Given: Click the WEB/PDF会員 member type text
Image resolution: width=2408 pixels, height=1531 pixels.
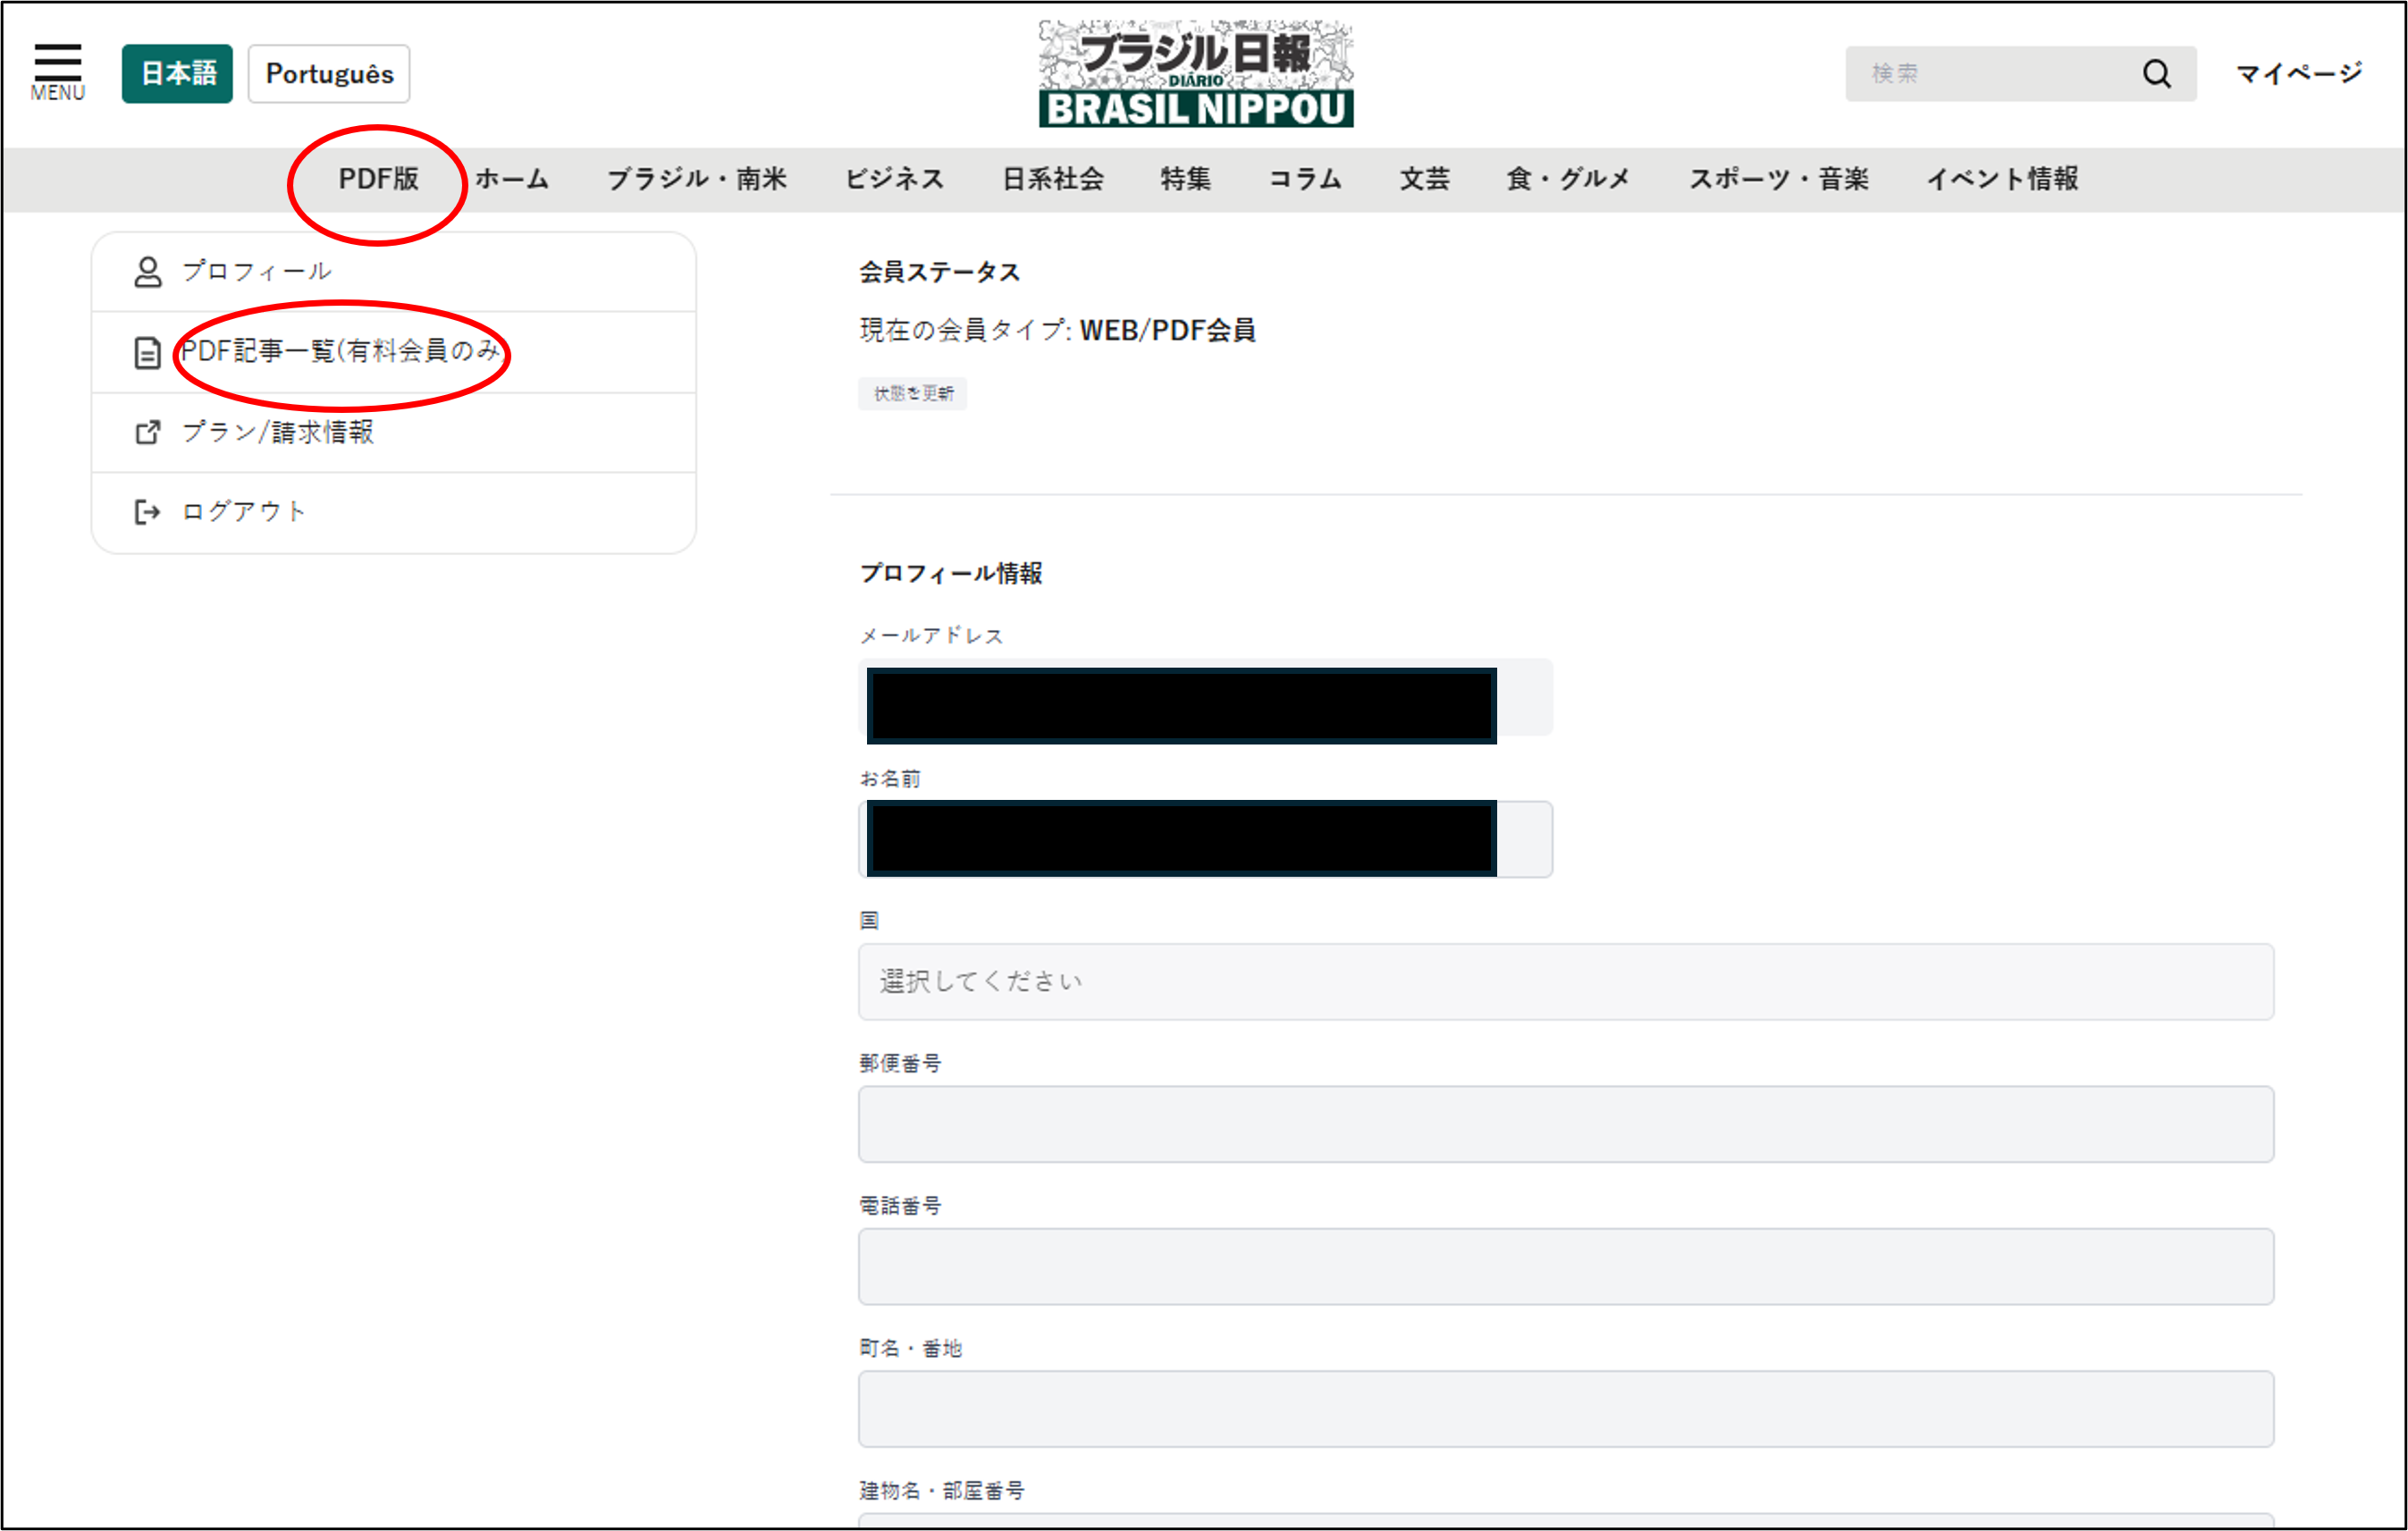Looking at the screenshot, I should [x=1167, y=330].
